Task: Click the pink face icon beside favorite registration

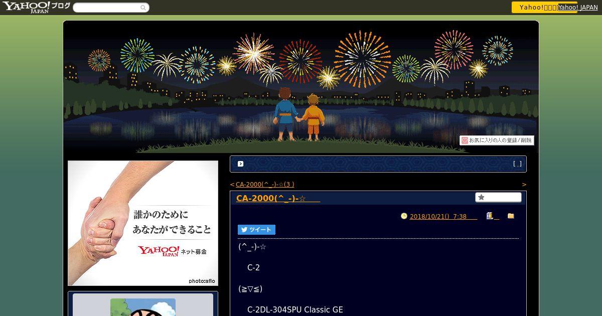Action: (465, 140)
